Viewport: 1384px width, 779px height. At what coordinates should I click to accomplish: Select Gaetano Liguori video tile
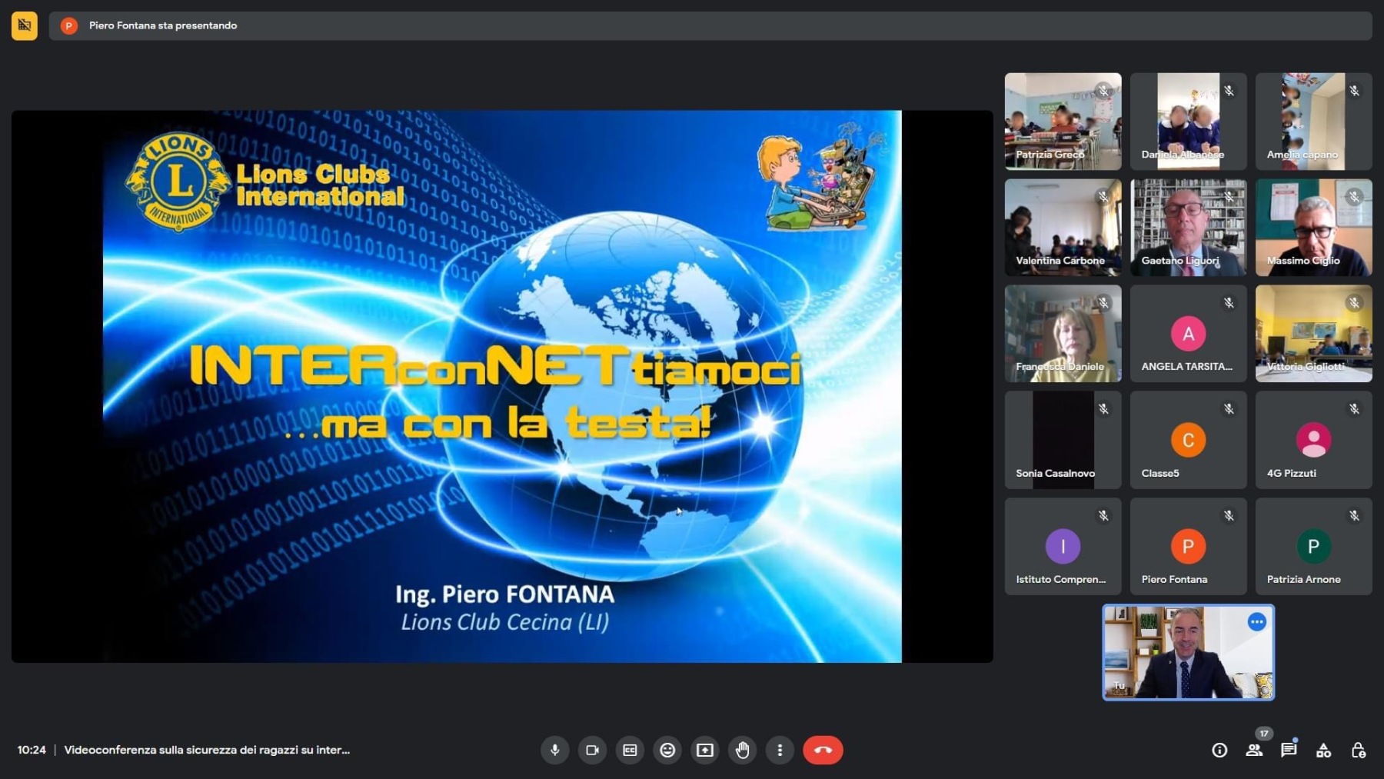(x=1188, y=228)
